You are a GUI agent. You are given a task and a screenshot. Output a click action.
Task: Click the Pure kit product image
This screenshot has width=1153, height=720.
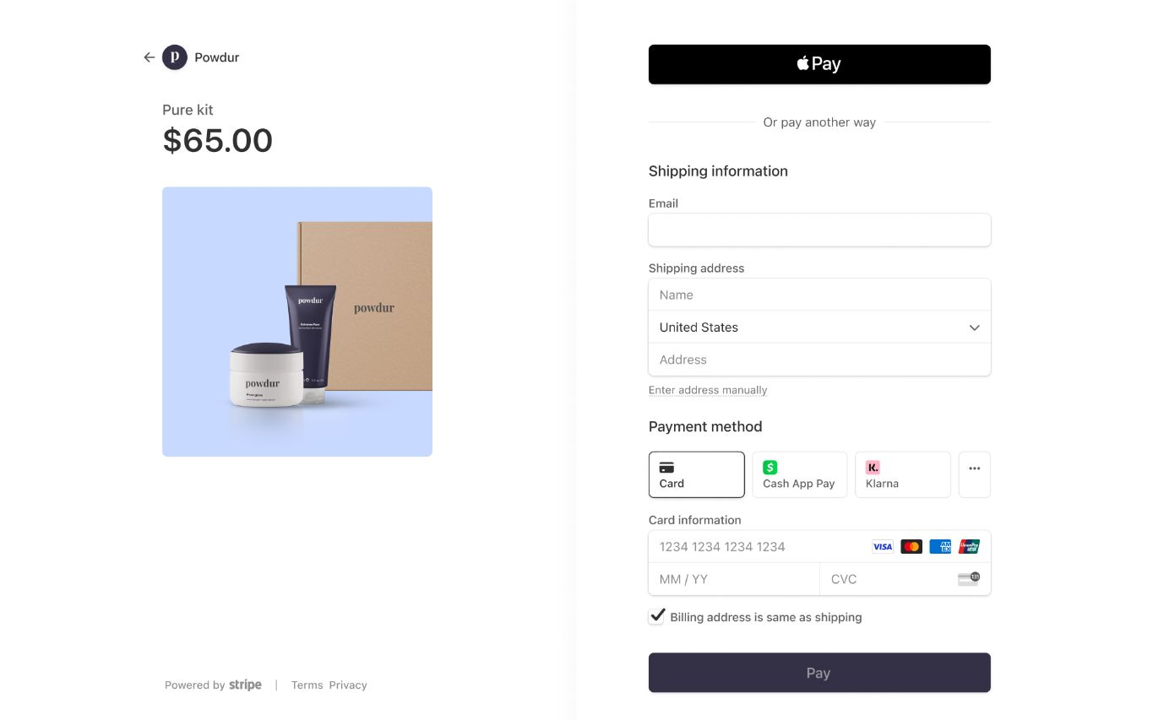tap(297, 322)
